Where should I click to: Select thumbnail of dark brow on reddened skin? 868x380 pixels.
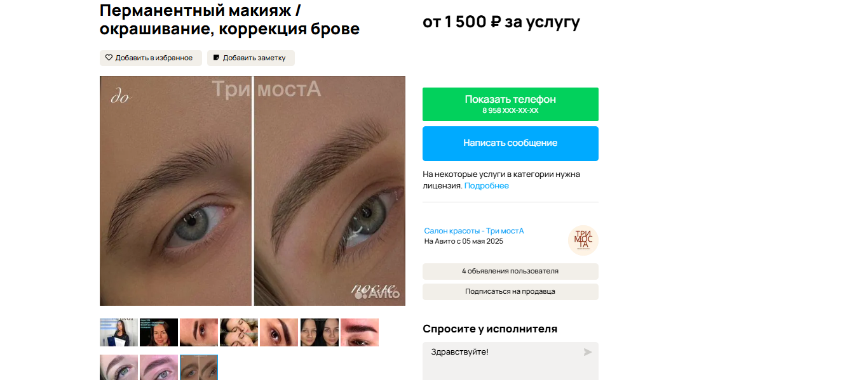[x=360, y=332]
